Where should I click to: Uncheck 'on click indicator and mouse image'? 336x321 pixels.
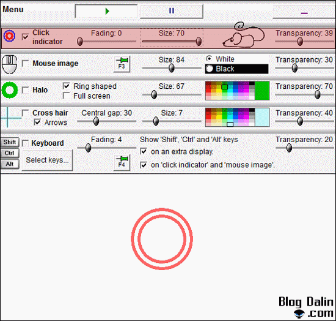pyautogui.click(x=144, y=165)
